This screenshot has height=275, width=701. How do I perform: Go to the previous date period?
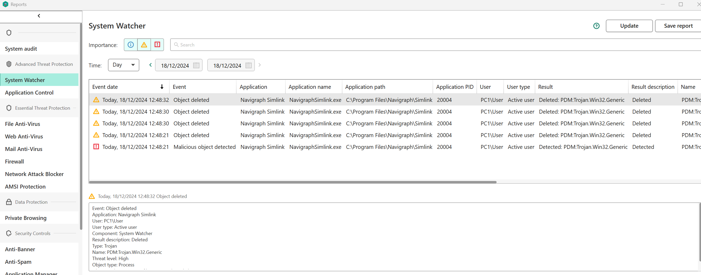click(150, 65)
